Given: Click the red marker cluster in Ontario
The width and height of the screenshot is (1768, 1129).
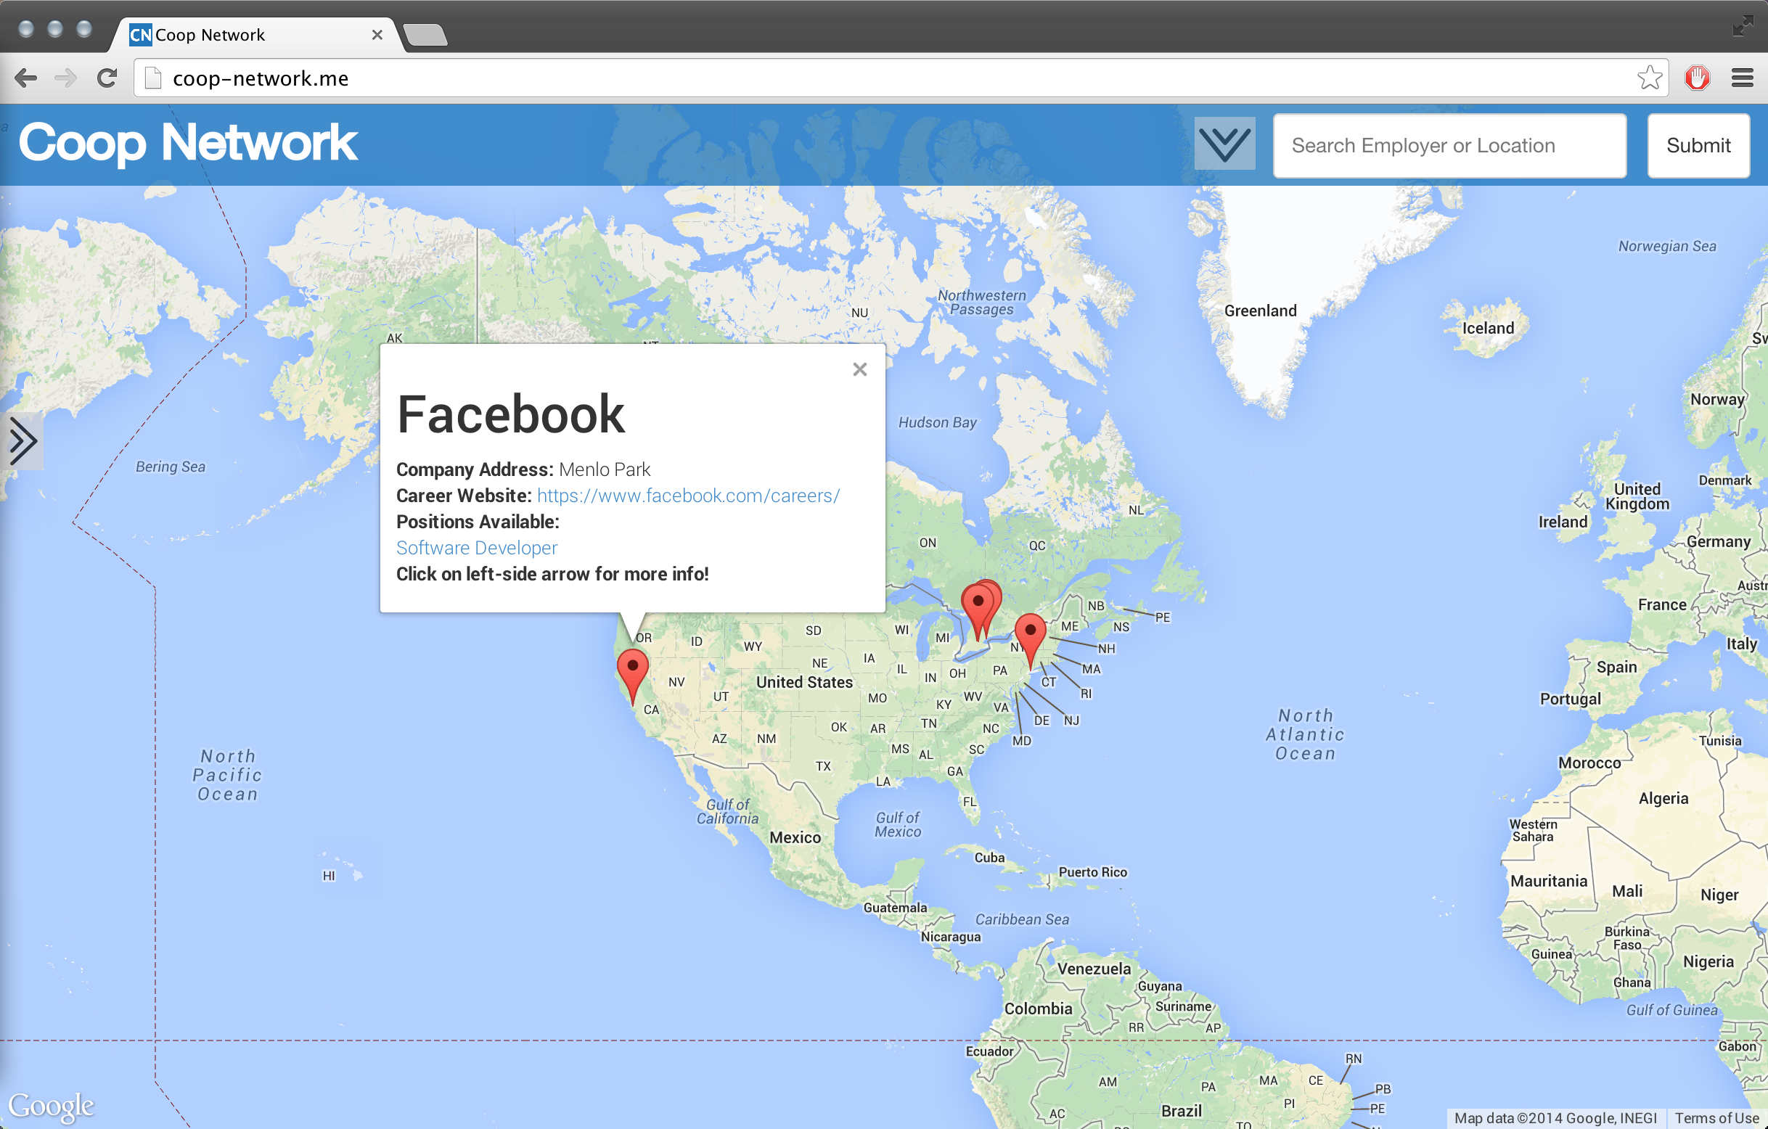Looking at the screenshot, I should (x=978, y=604).
